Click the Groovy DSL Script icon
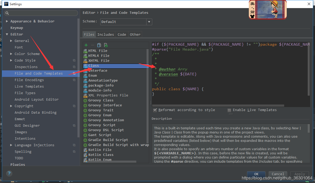Screen dimensions: 315x183 coord(85,130)
